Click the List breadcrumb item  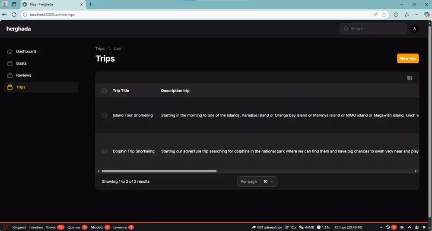(118, 49)
